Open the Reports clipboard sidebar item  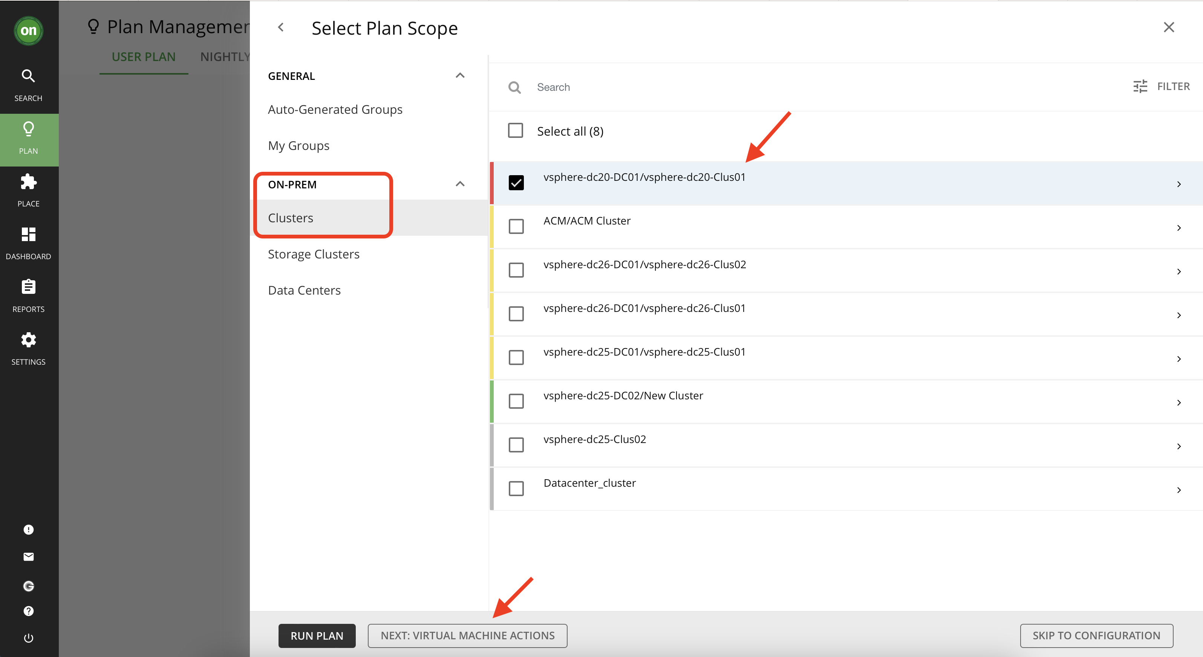coord(29,296)
